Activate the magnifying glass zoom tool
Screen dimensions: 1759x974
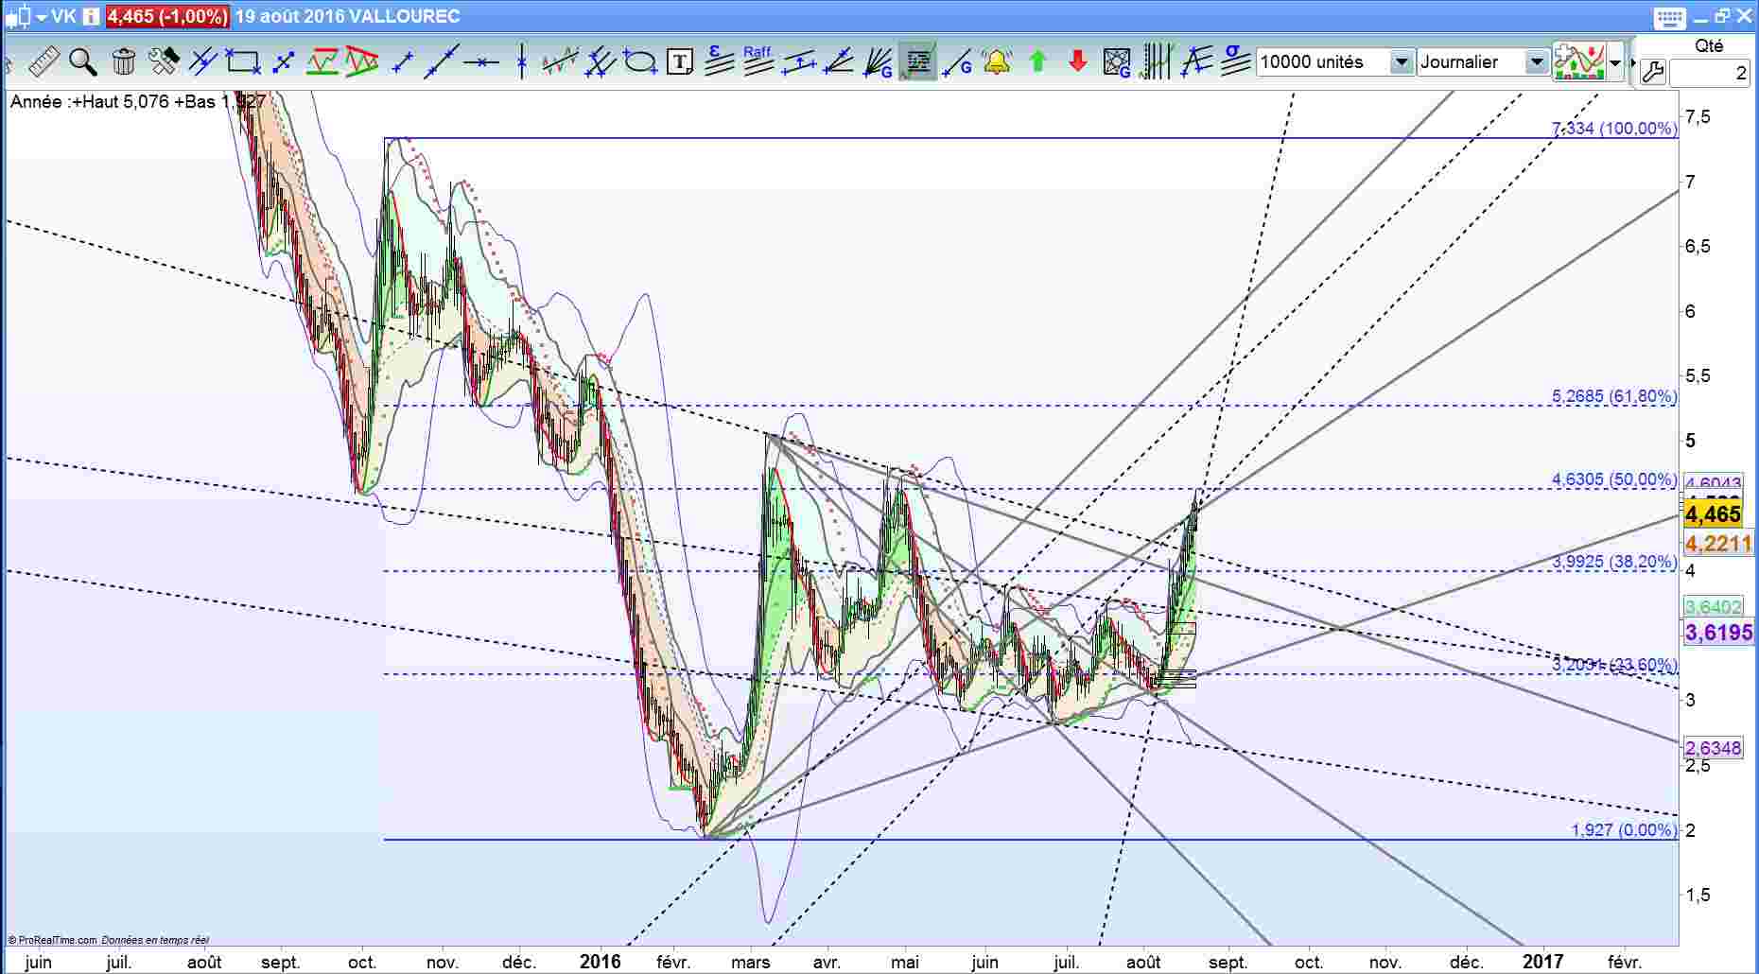click(83, 62)
